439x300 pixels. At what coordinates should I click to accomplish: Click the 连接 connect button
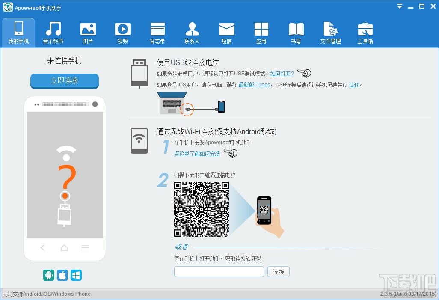(278, 272)
